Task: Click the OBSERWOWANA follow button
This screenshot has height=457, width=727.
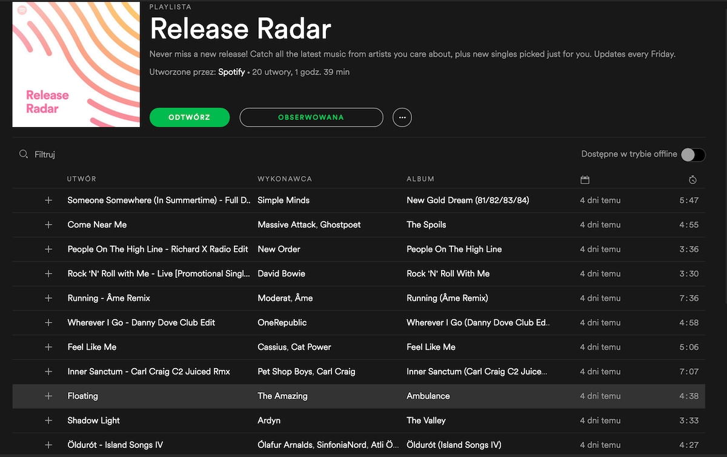Action: [x=311, y=117]
